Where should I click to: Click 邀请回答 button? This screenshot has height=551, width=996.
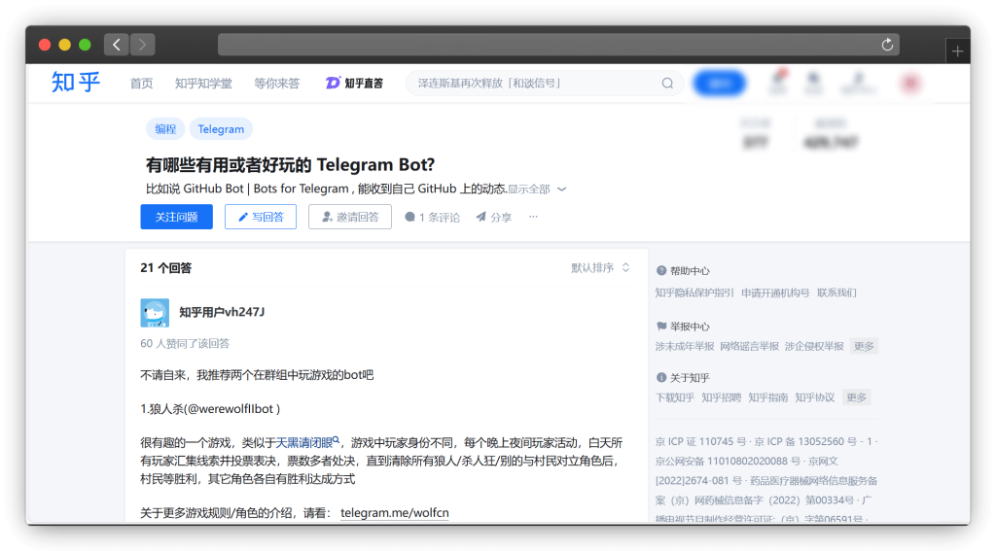click(350, 217)
